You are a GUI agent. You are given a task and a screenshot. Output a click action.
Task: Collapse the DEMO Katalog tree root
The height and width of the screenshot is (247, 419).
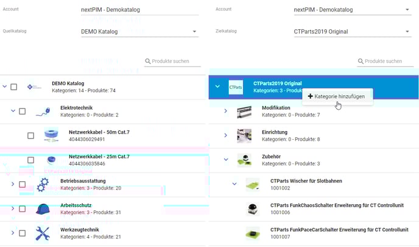pos(4,87)
